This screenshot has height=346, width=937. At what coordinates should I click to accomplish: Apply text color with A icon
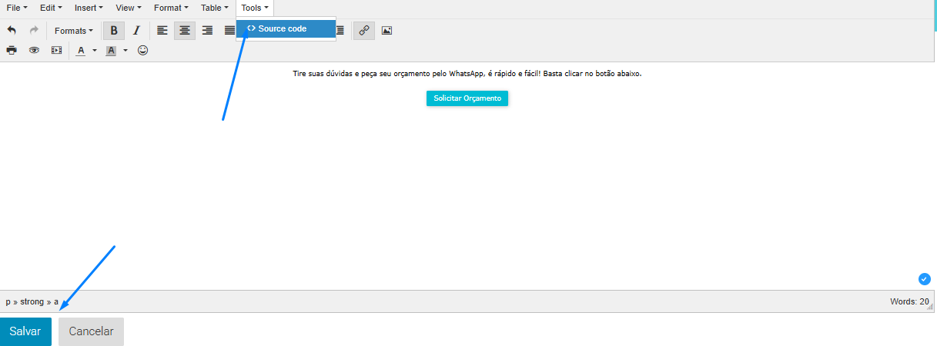(x=81, y=50)
